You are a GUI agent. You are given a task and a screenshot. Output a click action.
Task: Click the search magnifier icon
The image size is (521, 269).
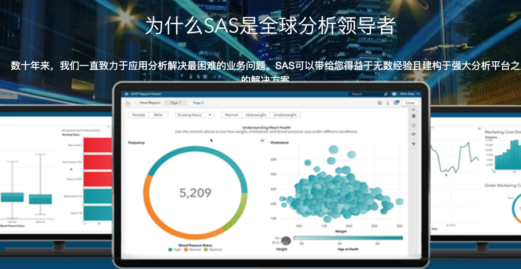point(386,94)
